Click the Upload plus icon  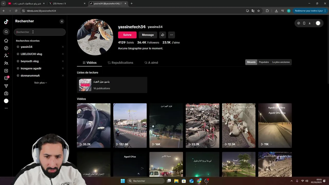[x=6, y=71]
